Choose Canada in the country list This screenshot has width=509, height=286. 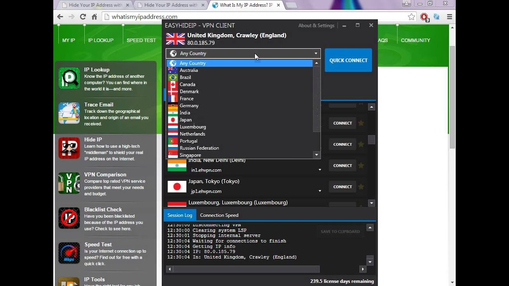[x=240, y=85]
